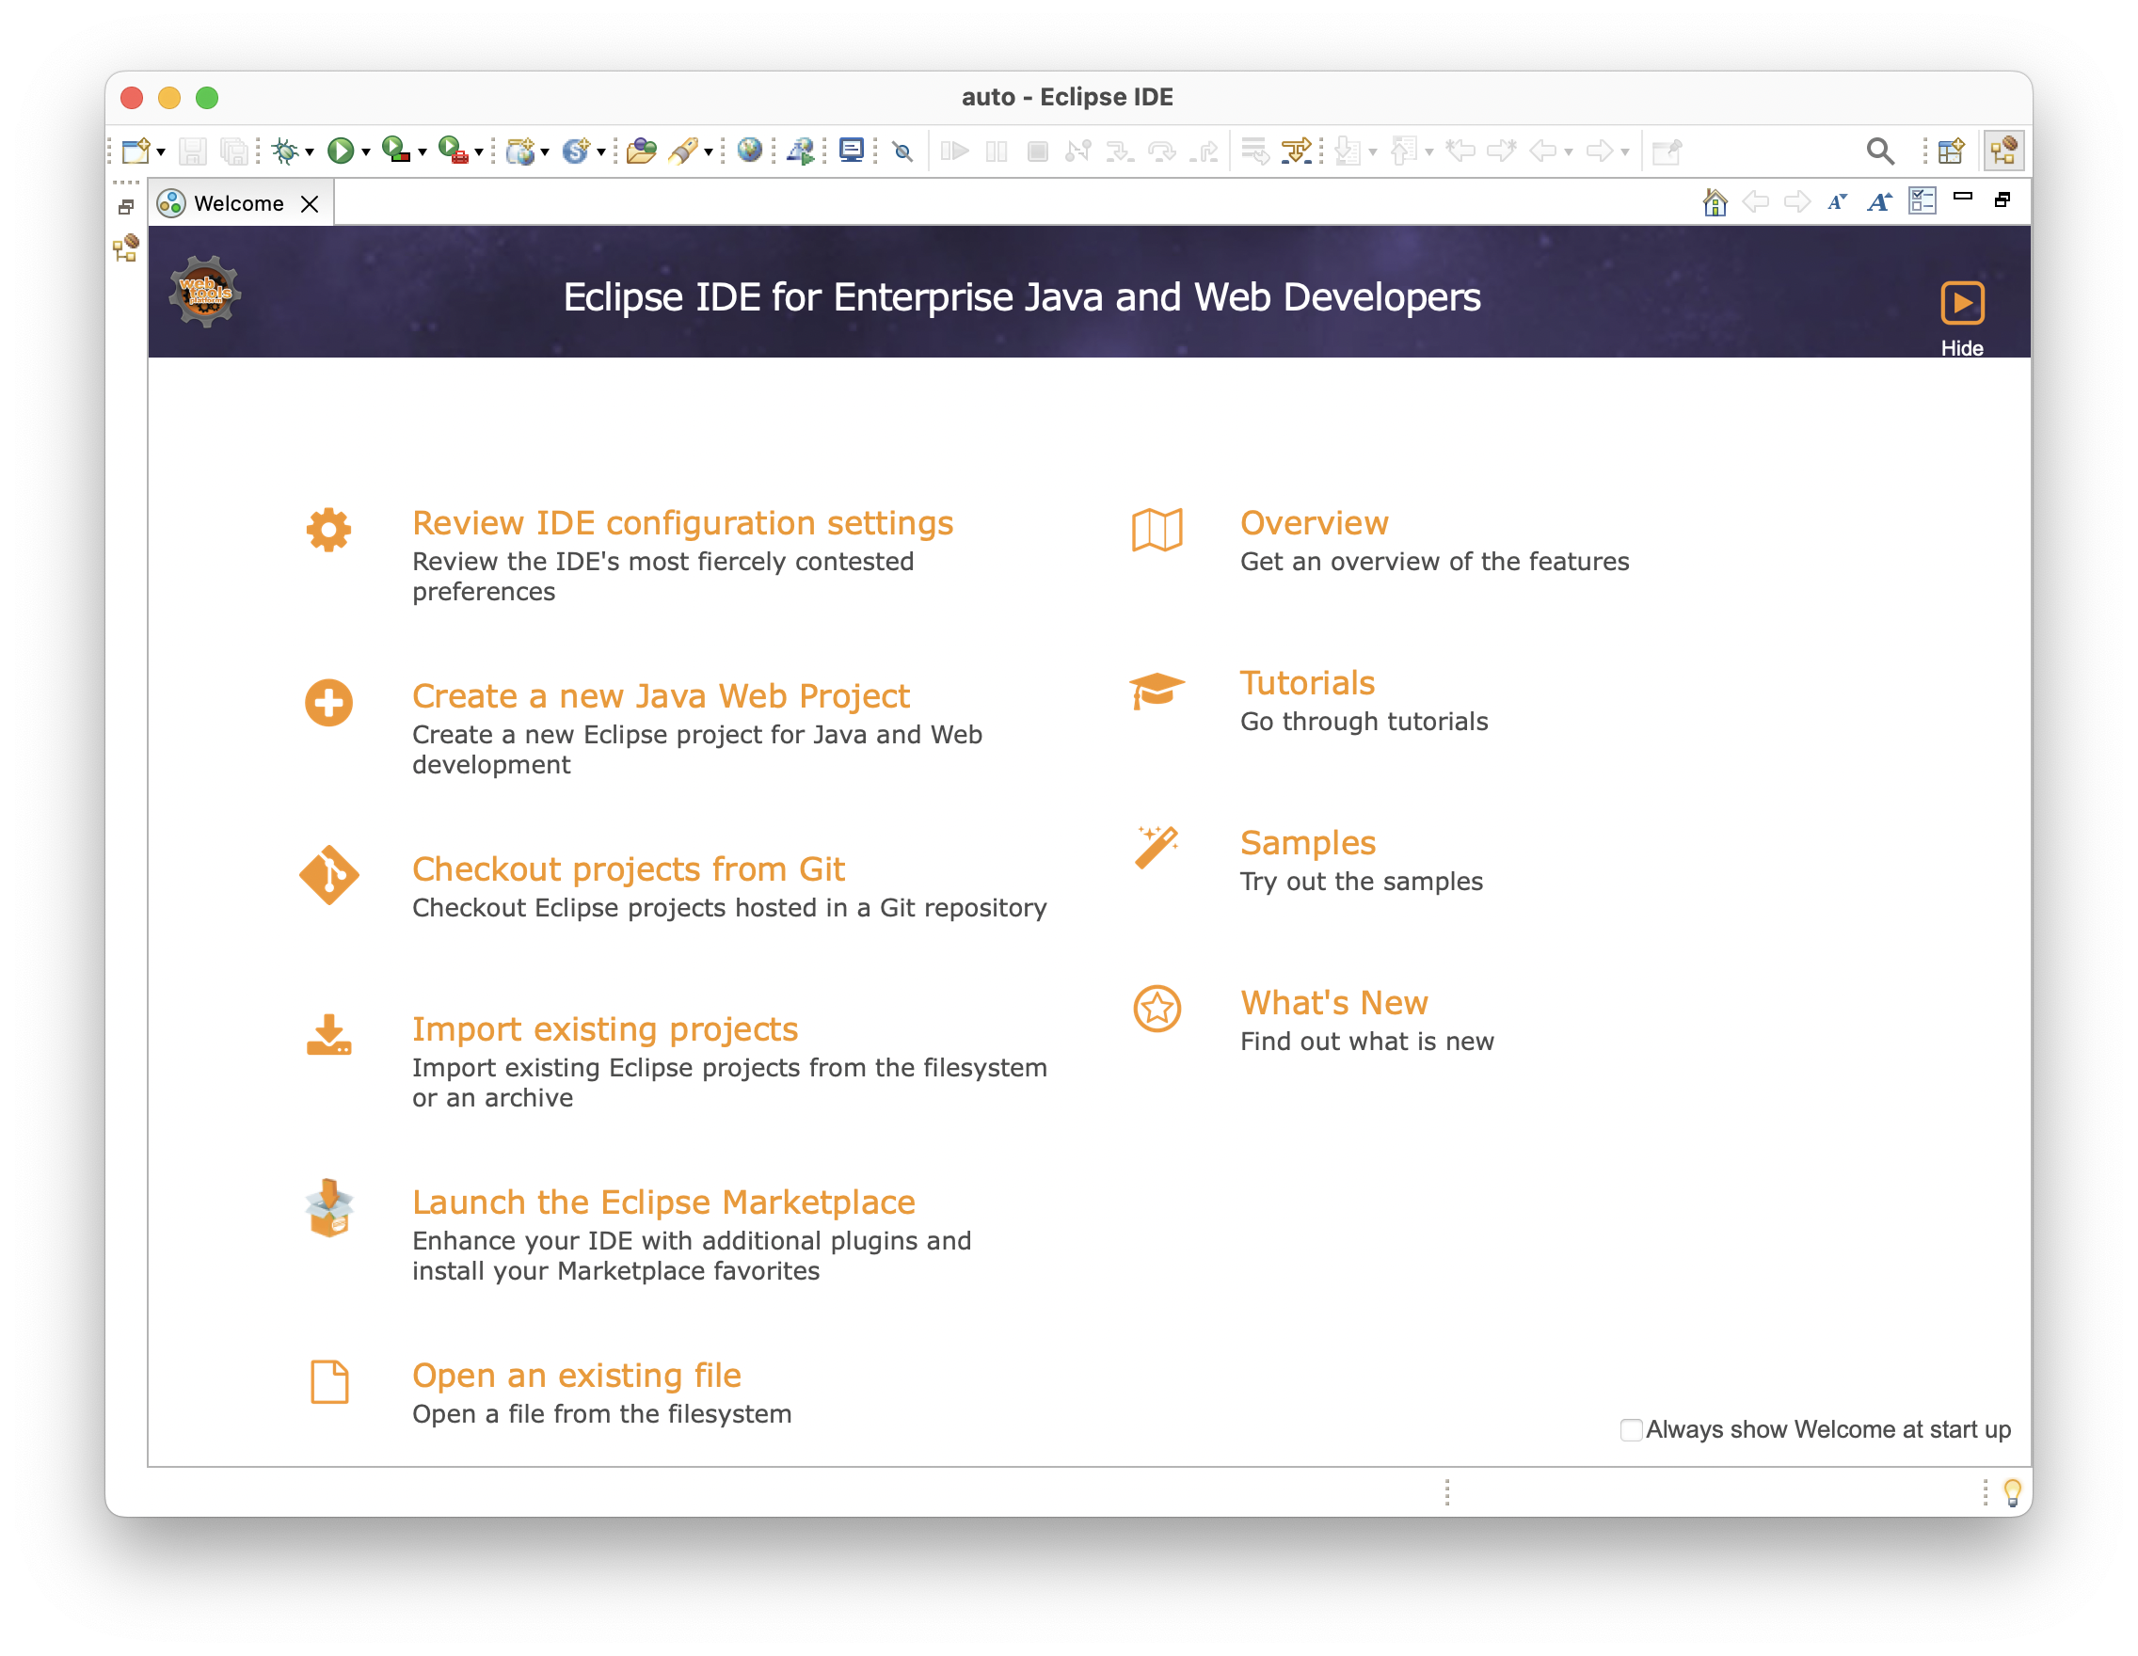Open the New wizard dropdown arrow
The height and width of the screenshot is (1656, 2138).
click(162, 152)
